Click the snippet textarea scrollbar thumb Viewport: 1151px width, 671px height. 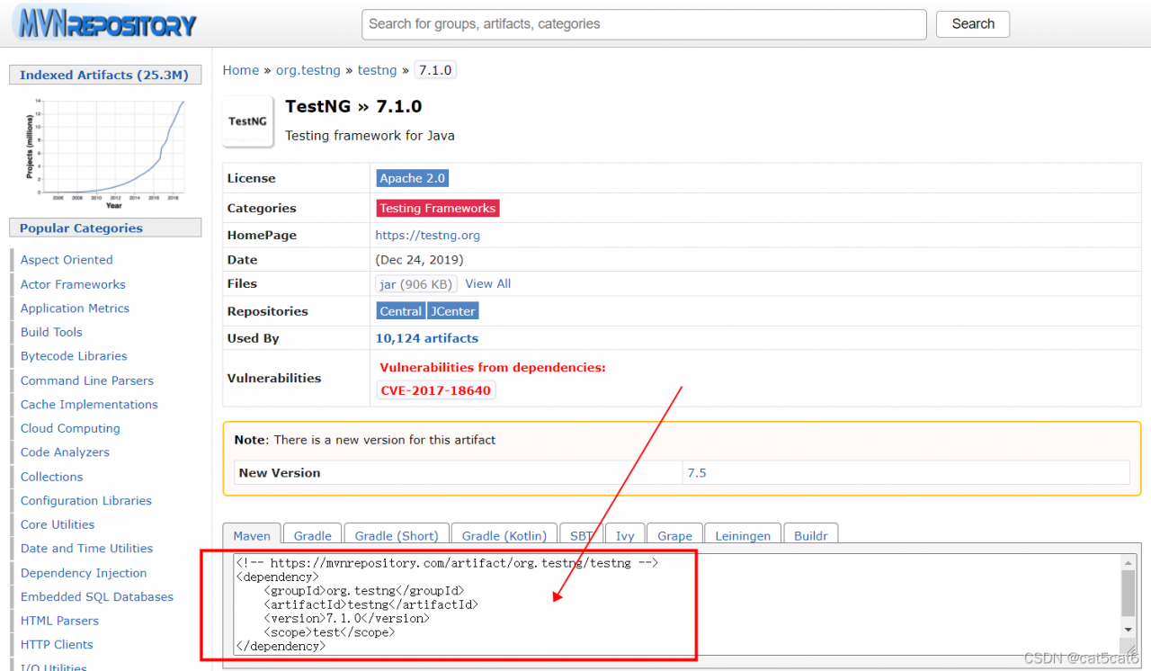(x=1129, y=592)
